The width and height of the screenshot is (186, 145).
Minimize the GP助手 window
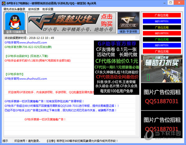(164, 3)
